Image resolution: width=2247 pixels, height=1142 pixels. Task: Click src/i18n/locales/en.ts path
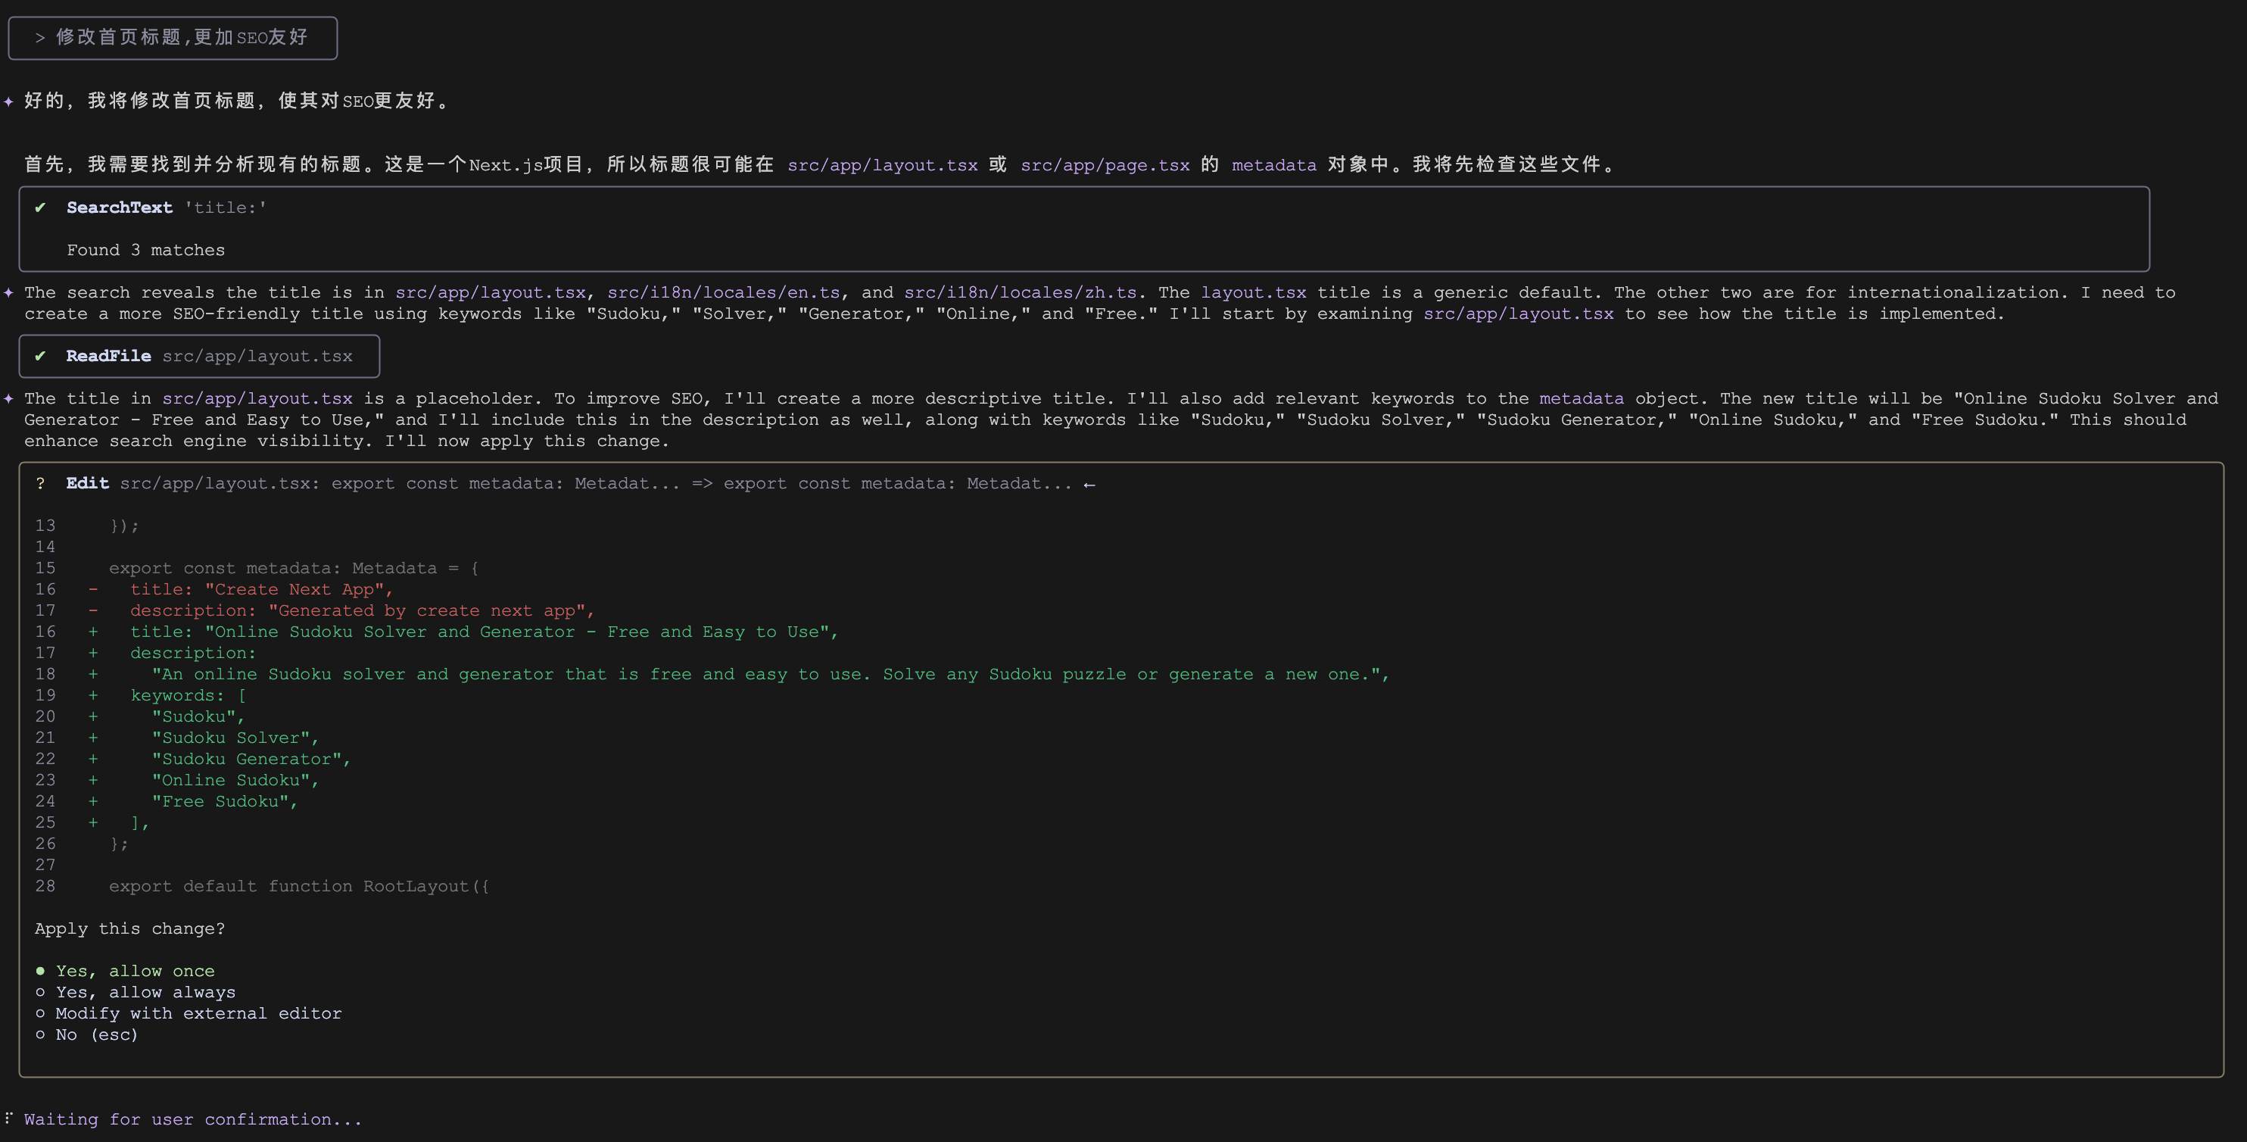tap(724, 292)
